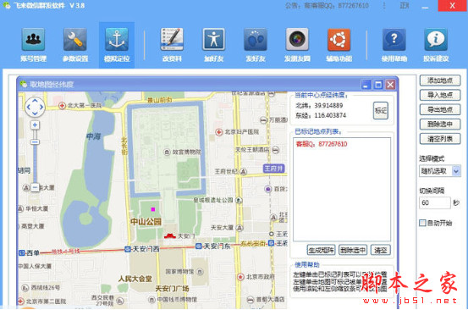The width and height of the screenshot is (468, 310).
Task: Click 天安门西 subway station icon
Action: 128,249
